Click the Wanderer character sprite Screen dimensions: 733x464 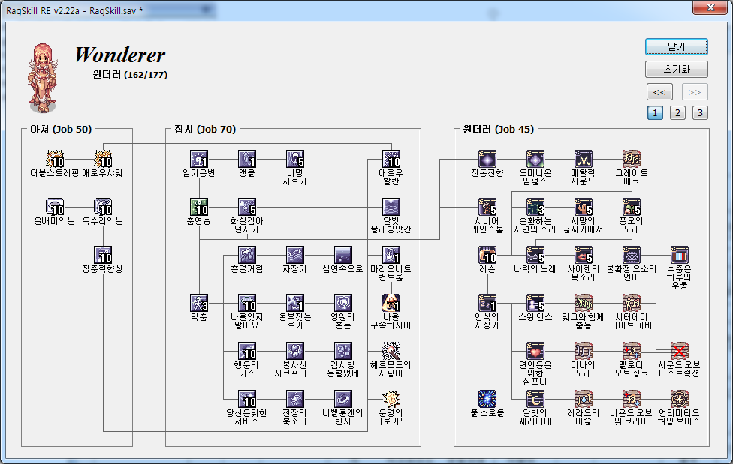pos(43,79)
